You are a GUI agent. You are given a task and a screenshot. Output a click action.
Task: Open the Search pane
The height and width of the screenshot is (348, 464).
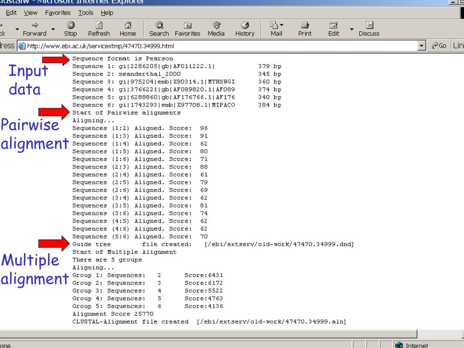click(159, 29)
